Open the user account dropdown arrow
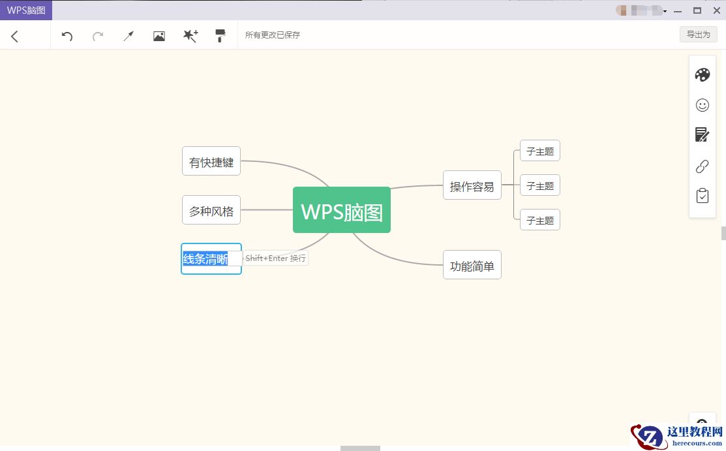This screenshot has height=451, width=726. pos(665,11)
